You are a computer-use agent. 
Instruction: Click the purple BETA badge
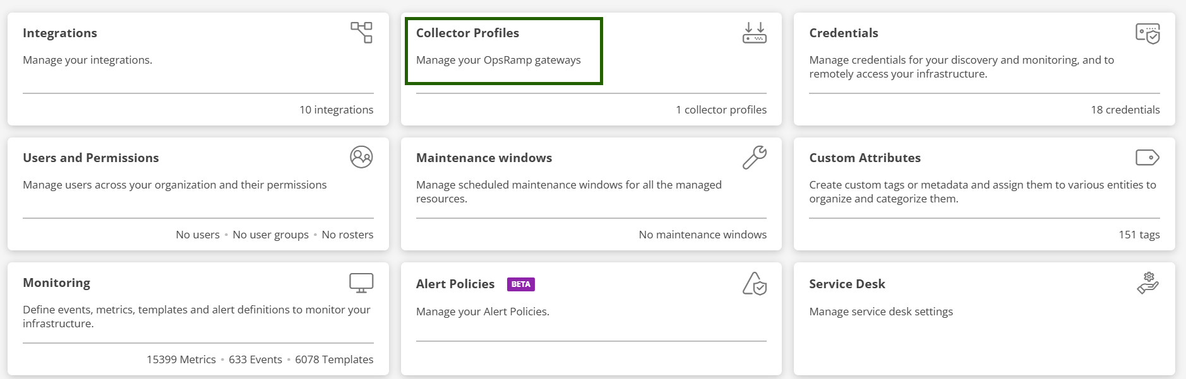520,284
